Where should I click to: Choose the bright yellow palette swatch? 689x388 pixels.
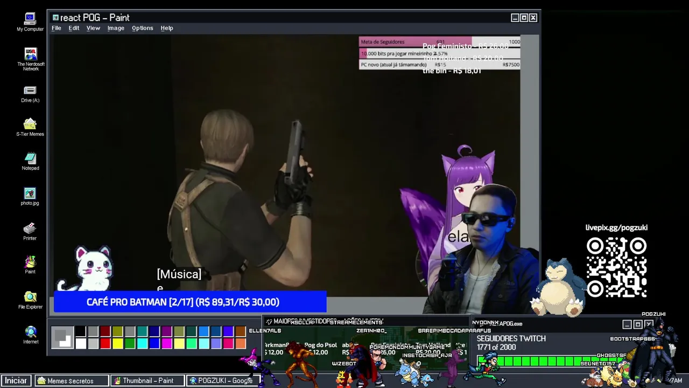point(117,343)
